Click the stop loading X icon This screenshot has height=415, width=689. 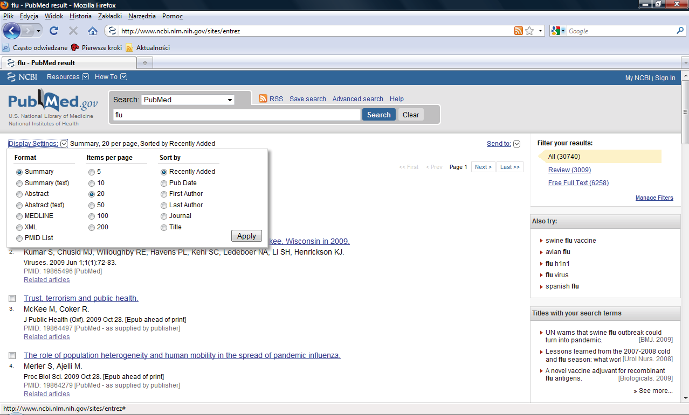(73, 31)
